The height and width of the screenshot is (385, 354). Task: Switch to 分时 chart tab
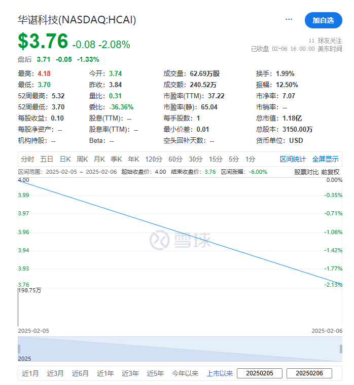coord(27,160)
